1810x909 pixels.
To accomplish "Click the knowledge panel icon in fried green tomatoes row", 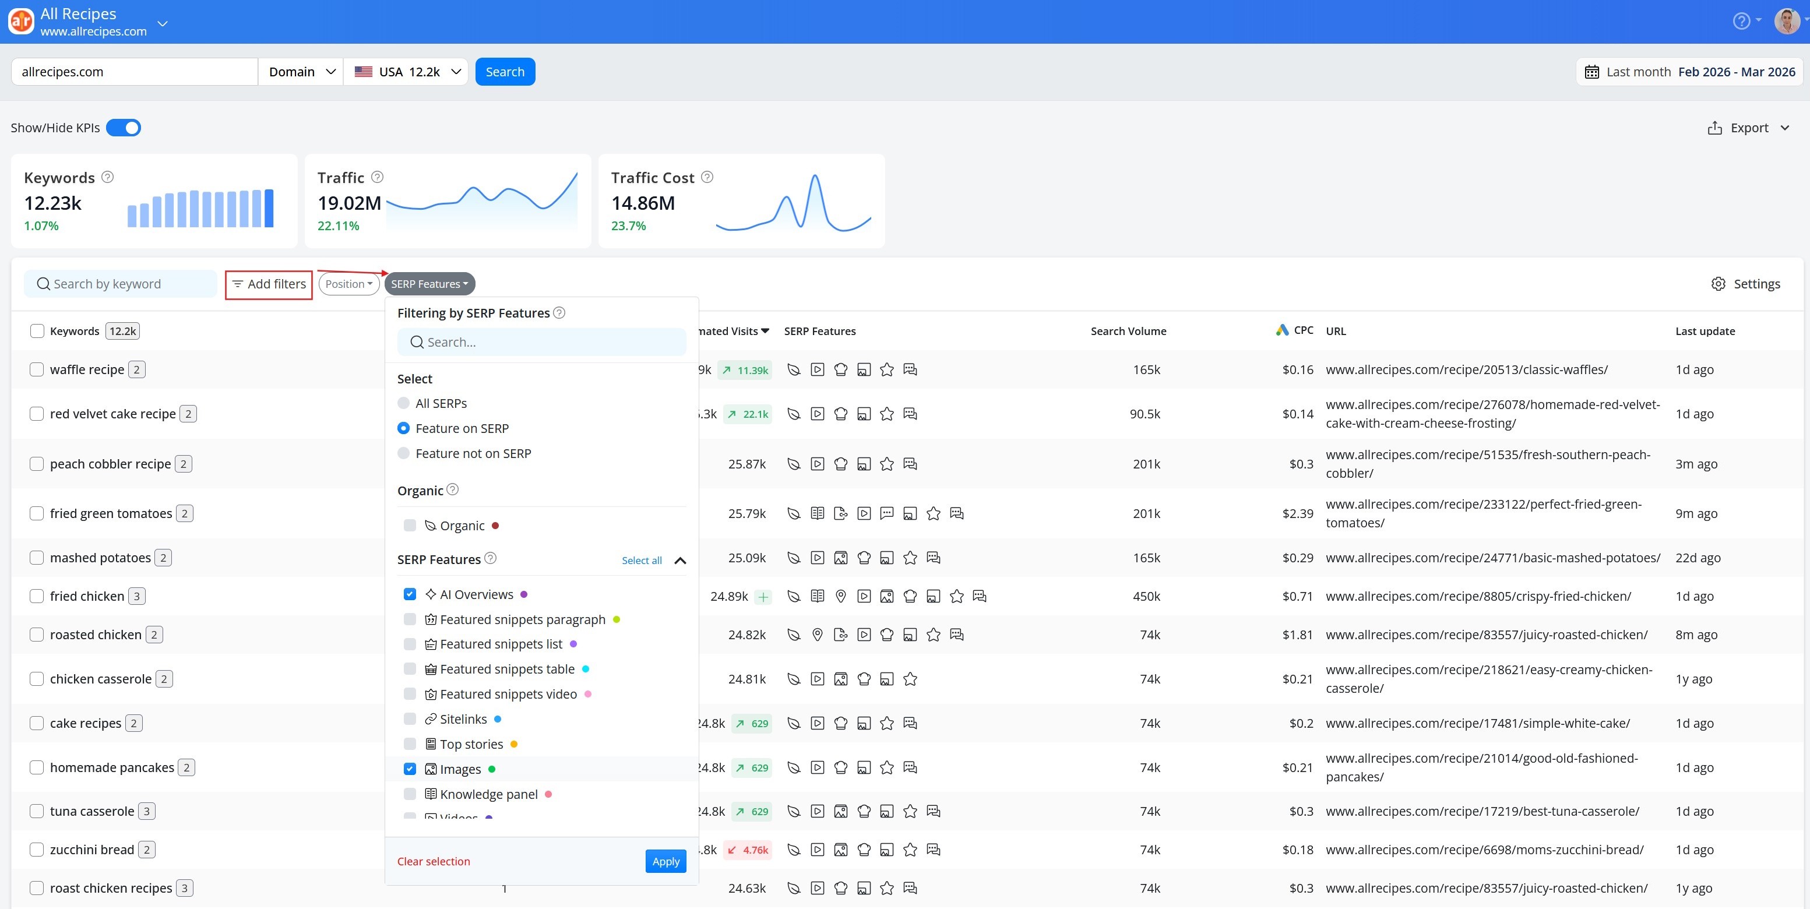I will point(817,513).
